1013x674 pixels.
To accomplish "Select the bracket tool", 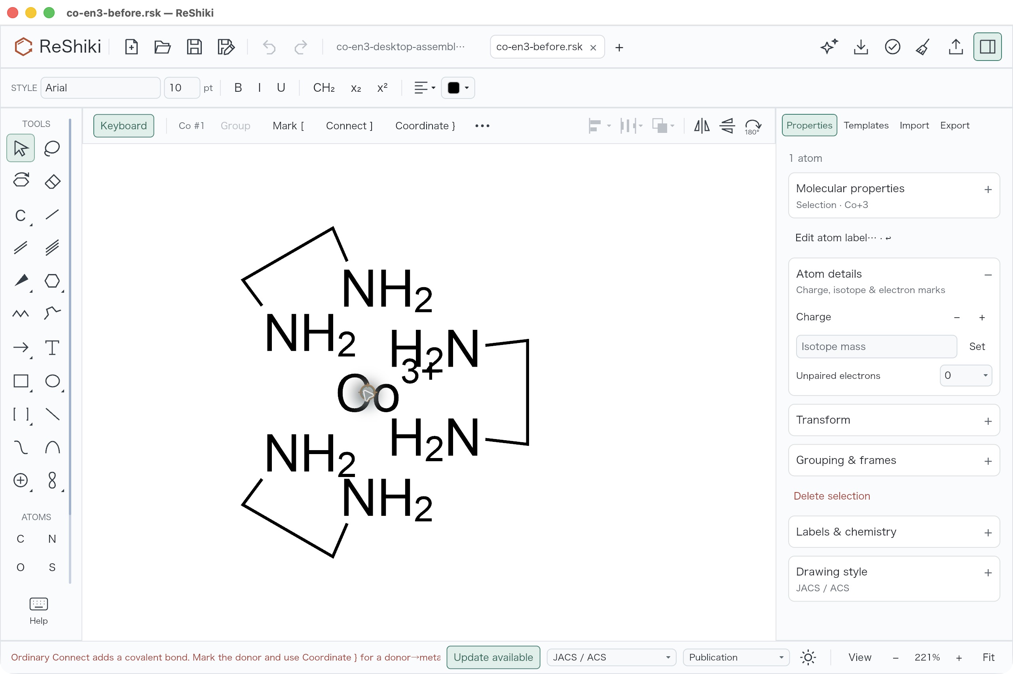I will pyautogui.click(x=21, y=414).
